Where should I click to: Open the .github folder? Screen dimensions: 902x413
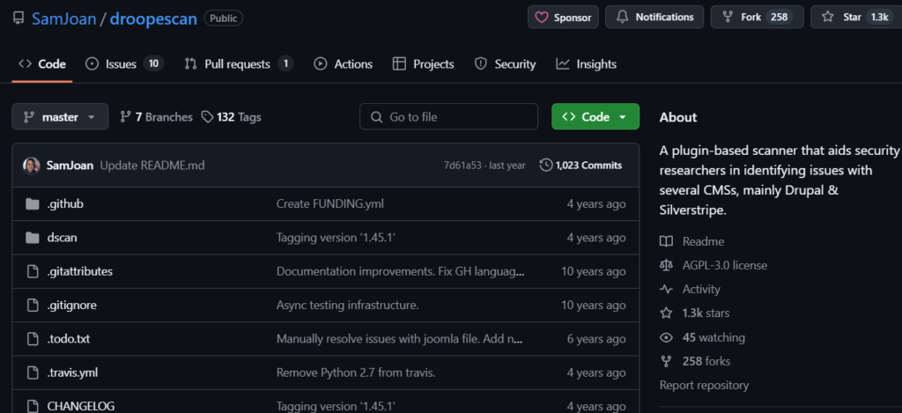pos(65,203)
